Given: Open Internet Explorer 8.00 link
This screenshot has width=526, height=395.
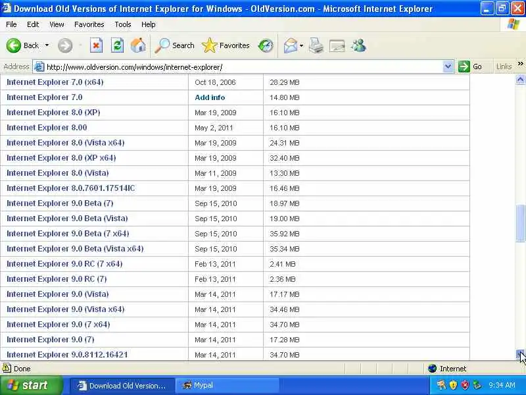Looking at the screenshot, I should 47,127.
